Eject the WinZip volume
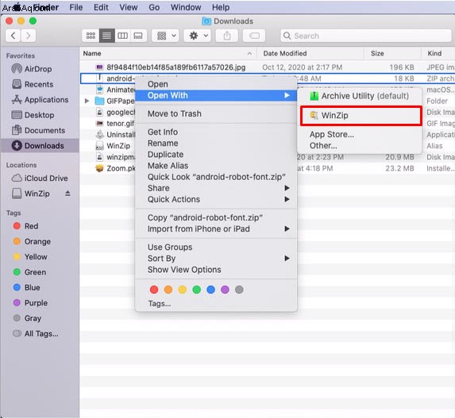Viewport: 455px width, 418px height. coord(67,194)
